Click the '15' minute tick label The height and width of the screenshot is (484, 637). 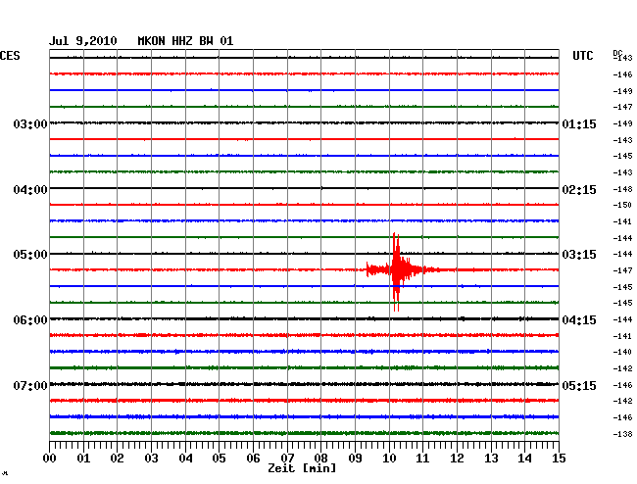point(559,458)
